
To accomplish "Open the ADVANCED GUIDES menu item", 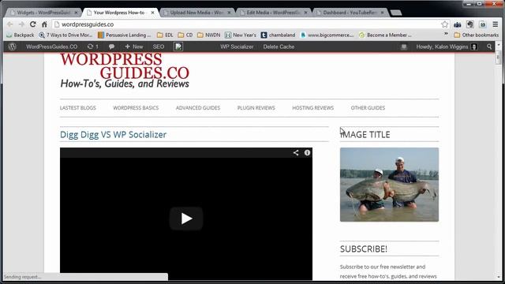I will point(198,108).
